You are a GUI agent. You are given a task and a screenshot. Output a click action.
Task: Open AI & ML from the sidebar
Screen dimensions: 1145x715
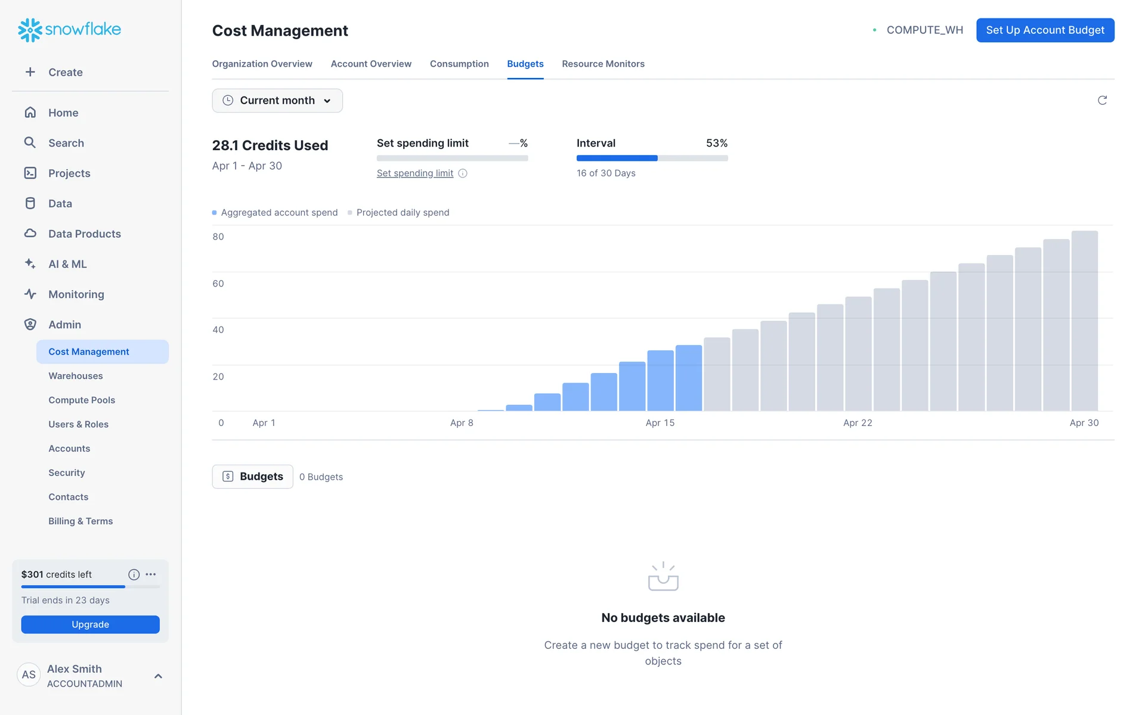point(67,264)
